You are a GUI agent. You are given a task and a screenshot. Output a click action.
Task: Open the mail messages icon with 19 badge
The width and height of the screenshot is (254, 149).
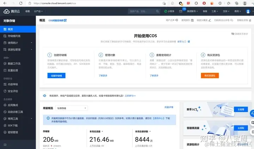[x=181, y=11]
